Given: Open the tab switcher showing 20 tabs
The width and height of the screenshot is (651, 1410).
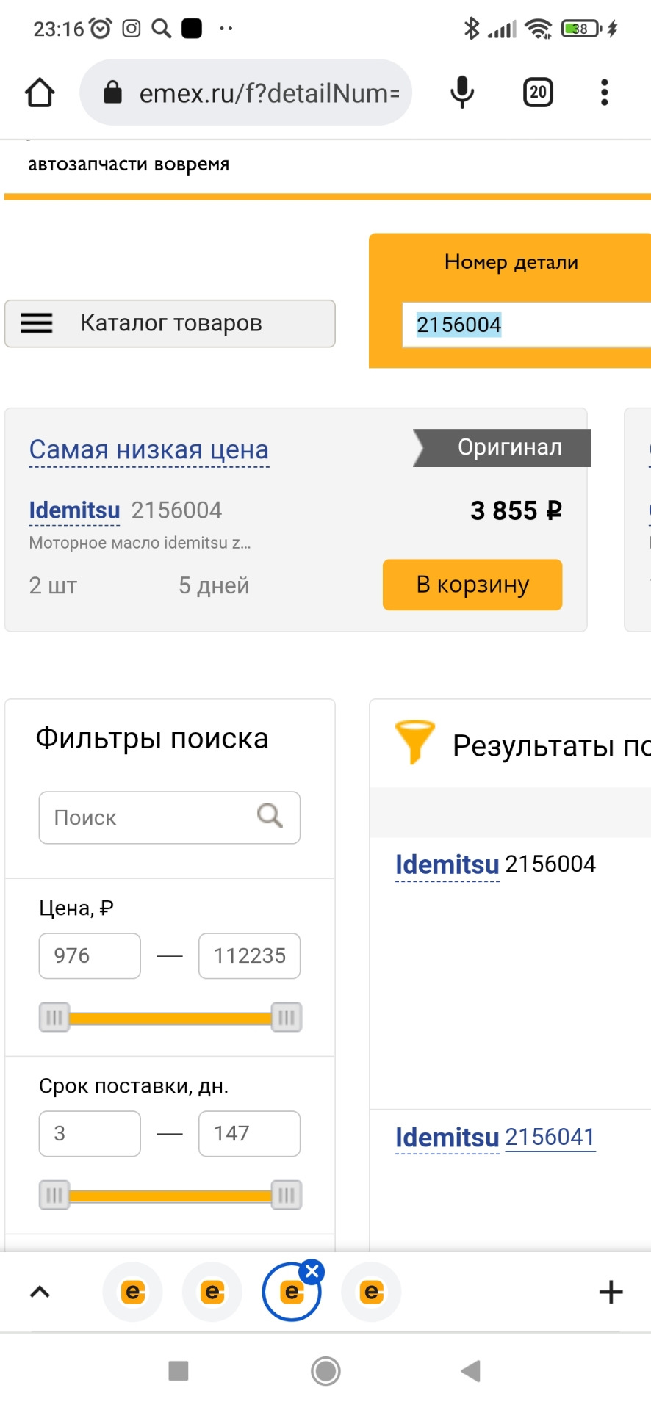Looking at the screenshot, I should 538,93.
